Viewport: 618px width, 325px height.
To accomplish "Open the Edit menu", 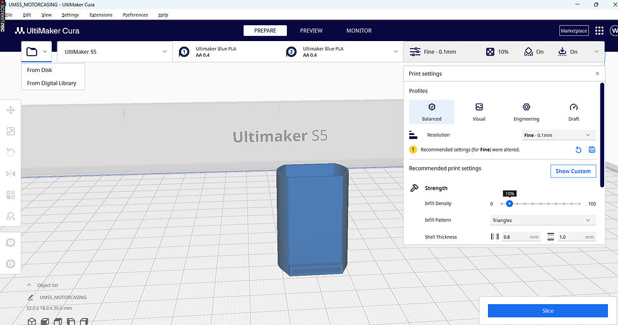I will click(26, 15).
